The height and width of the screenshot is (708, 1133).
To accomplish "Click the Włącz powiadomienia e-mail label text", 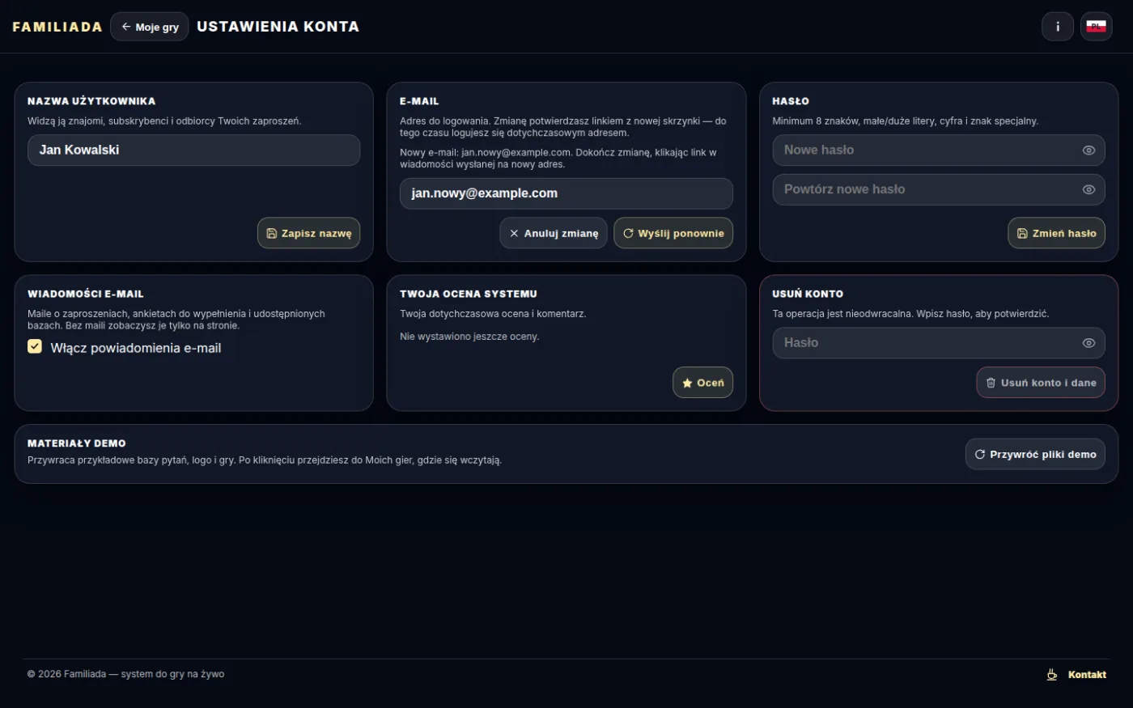I will pos(136,348).
